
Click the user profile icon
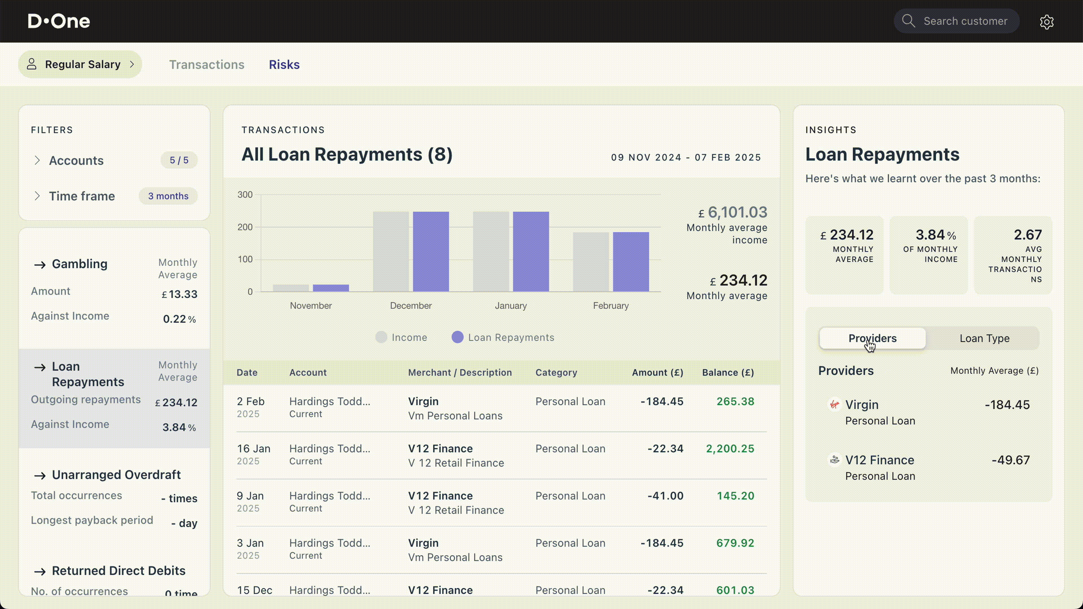click(32, 64)
